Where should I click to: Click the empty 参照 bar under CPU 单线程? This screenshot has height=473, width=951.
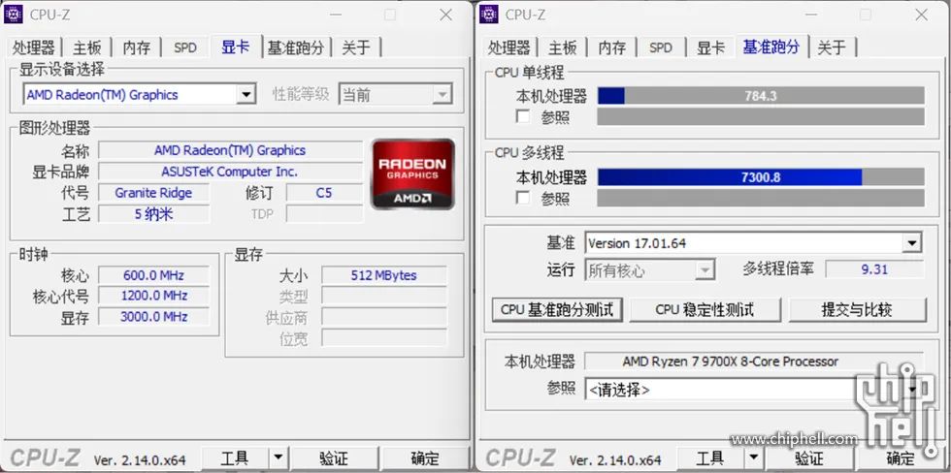761,117
